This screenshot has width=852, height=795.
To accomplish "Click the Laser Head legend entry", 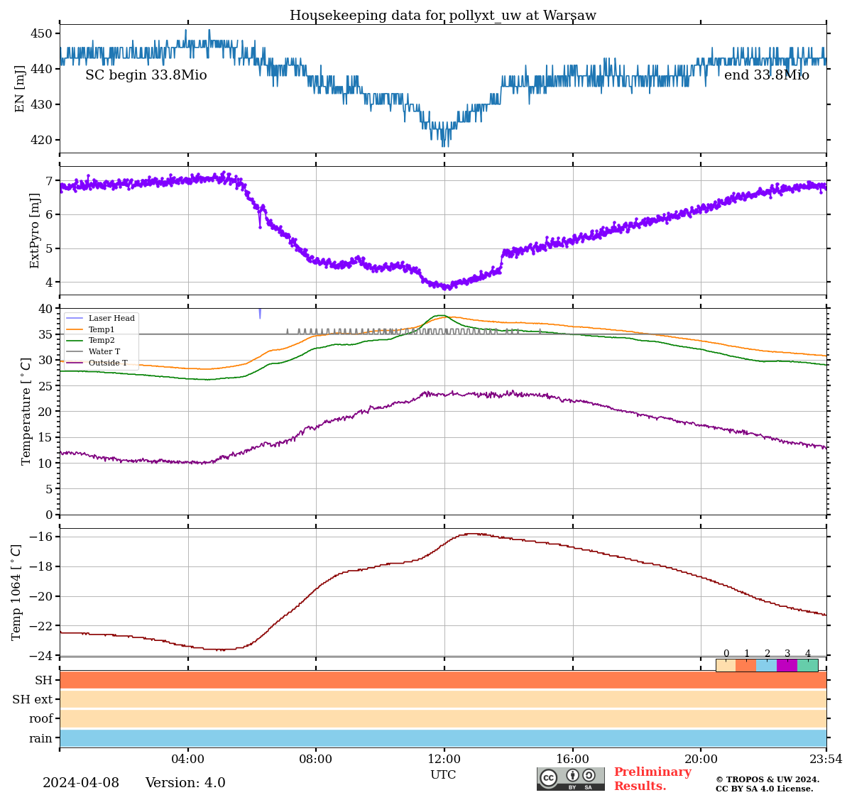I will click(101, 319).
